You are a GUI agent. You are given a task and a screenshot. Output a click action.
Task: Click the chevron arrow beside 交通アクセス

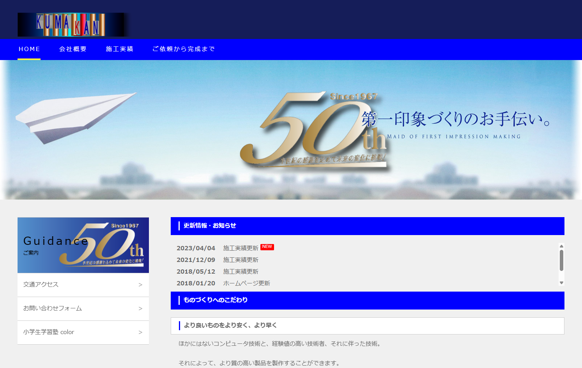pos(140,285)
